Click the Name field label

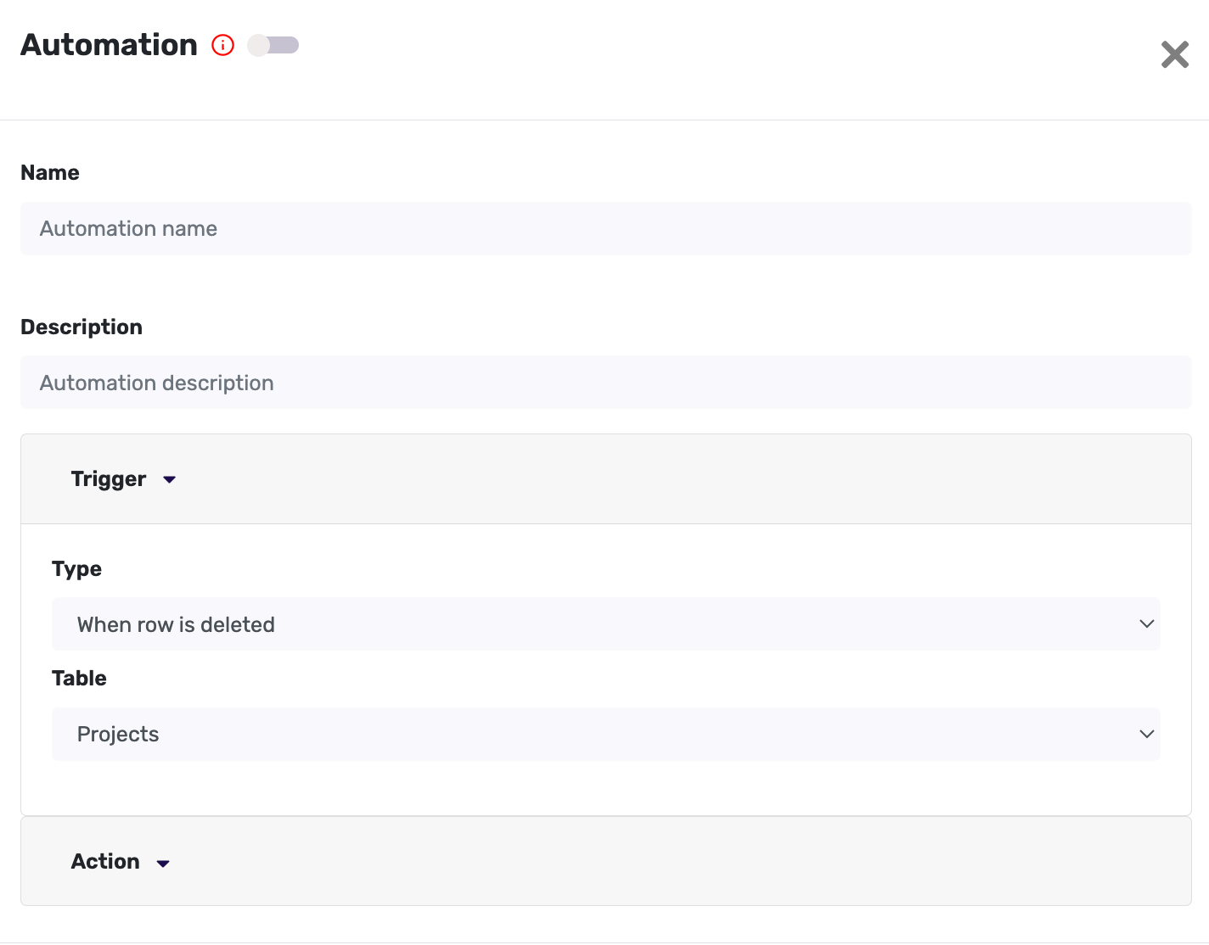(x=49, y=172)
